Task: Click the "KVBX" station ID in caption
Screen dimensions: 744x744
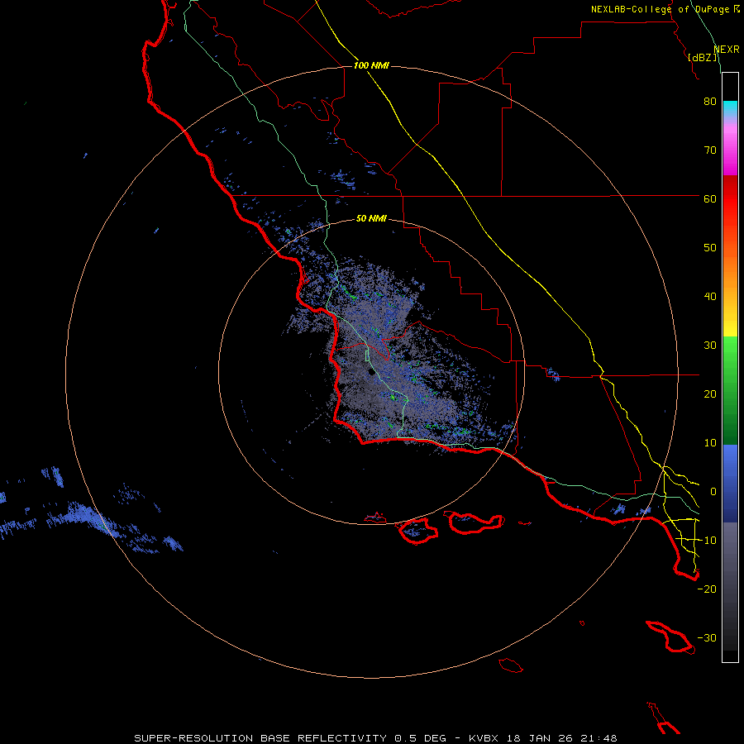Action: [x=485, y=738]
